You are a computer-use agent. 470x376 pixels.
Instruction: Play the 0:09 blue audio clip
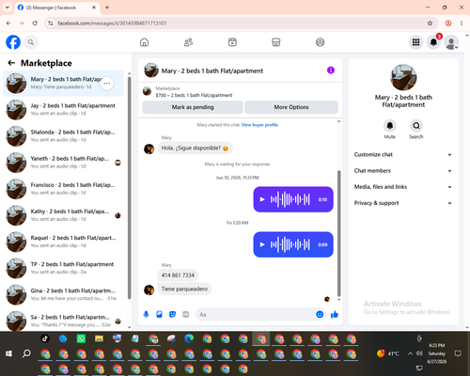point(262,244)
